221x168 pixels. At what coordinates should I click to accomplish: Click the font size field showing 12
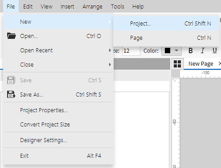click(x=131, y=51)
